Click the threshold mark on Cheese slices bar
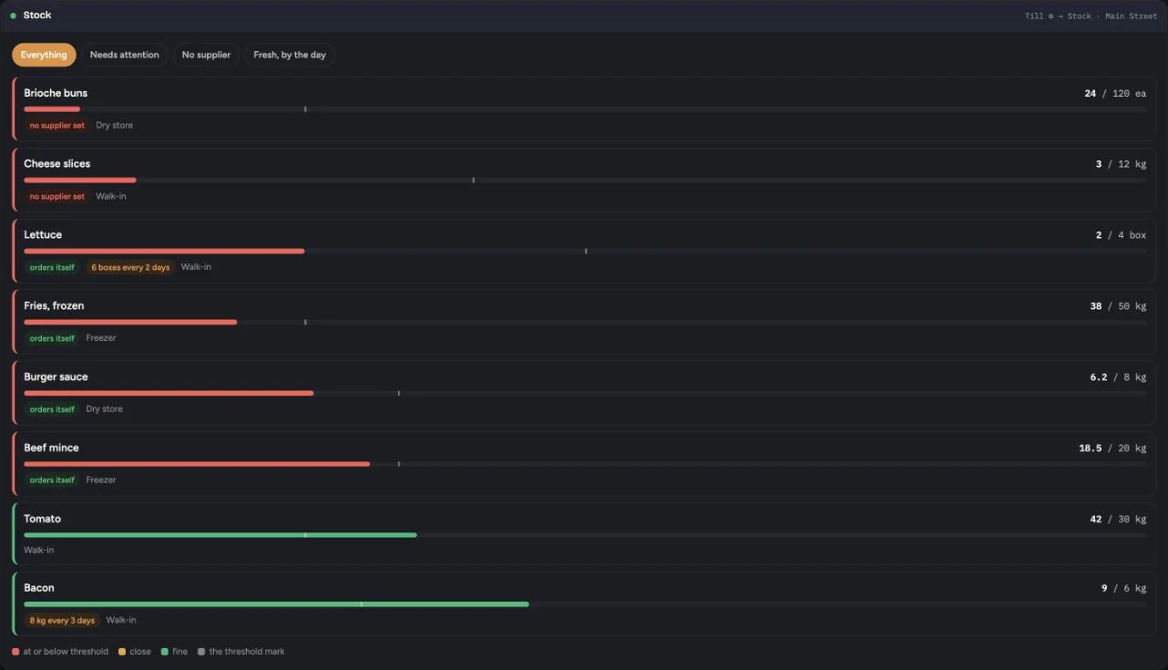Viewport: 1168px width, 670px height. [x=474, y=180]
